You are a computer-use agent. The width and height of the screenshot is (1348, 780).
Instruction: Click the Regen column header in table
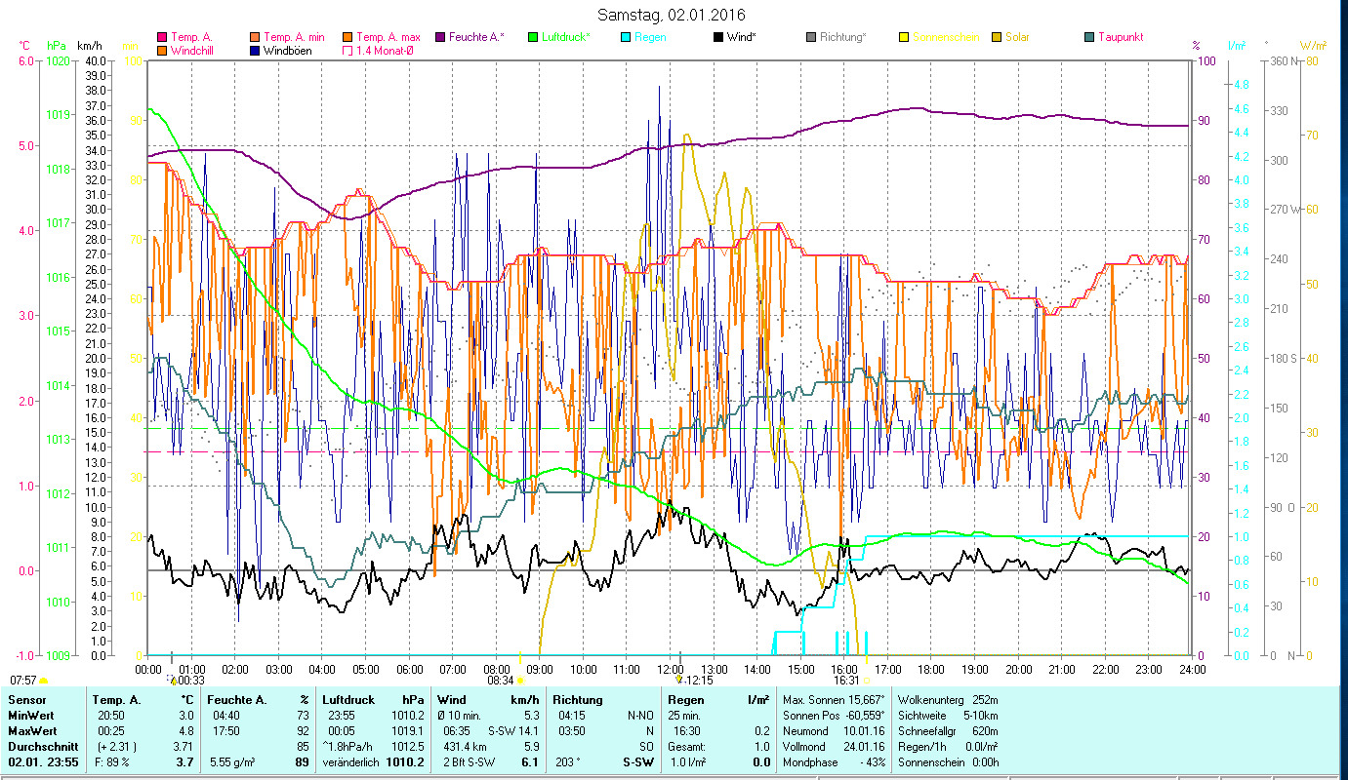click(685, 700)
